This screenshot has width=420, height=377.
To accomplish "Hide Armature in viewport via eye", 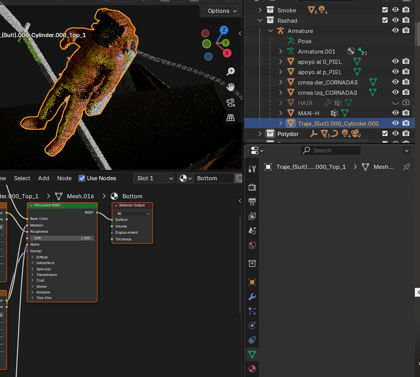I will tap(395, 30).
